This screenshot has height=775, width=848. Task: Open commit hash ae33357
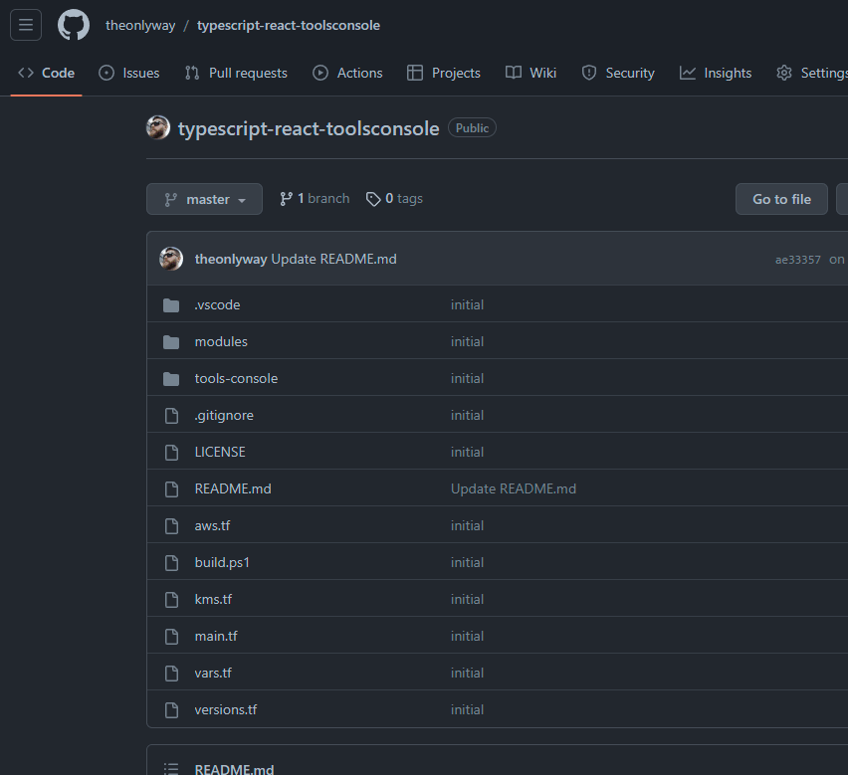point(797,260)
